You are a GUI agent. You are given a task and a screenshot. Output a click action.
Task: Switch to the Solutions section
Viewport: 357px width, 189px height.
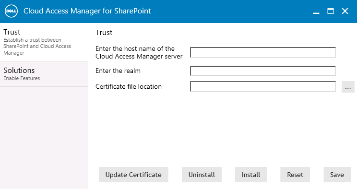44,74
